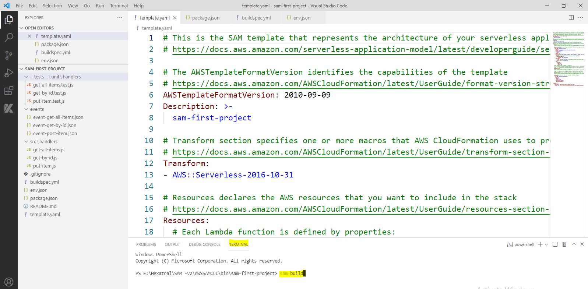Split the editor to the right
This screenshot has height=289, width=588.
click(x=571, y=18)
